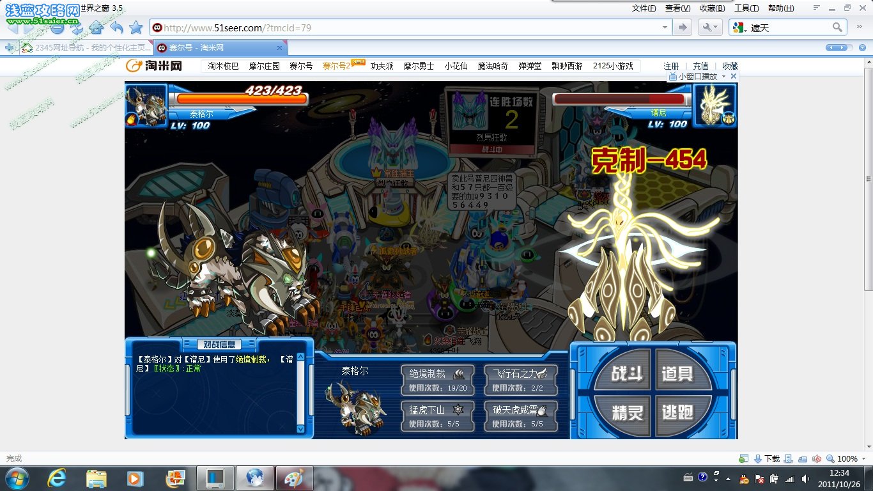873x491 pixels.
Task: Open Windows Explorer folder from taskbar
Action: click(97, 478)
